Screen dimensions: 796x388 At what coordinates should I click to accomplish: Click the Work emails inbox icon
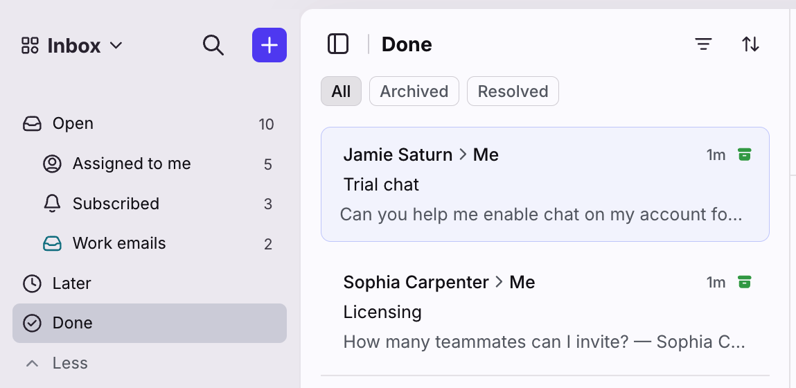tap(52, 244)
